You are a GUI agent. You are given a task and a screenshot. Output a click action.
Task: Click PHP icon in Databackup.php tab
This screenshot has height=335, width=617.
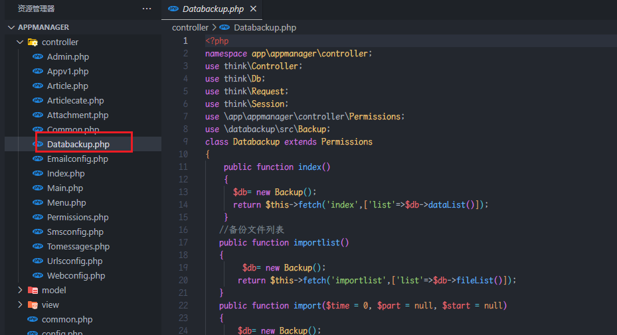(x=173, y=9)
